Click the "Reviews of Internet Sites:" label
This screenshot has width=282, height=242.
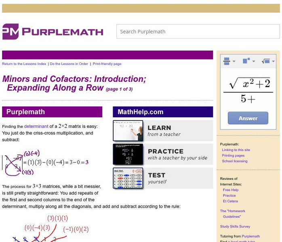pyautogui.click(x=231, y=181)
